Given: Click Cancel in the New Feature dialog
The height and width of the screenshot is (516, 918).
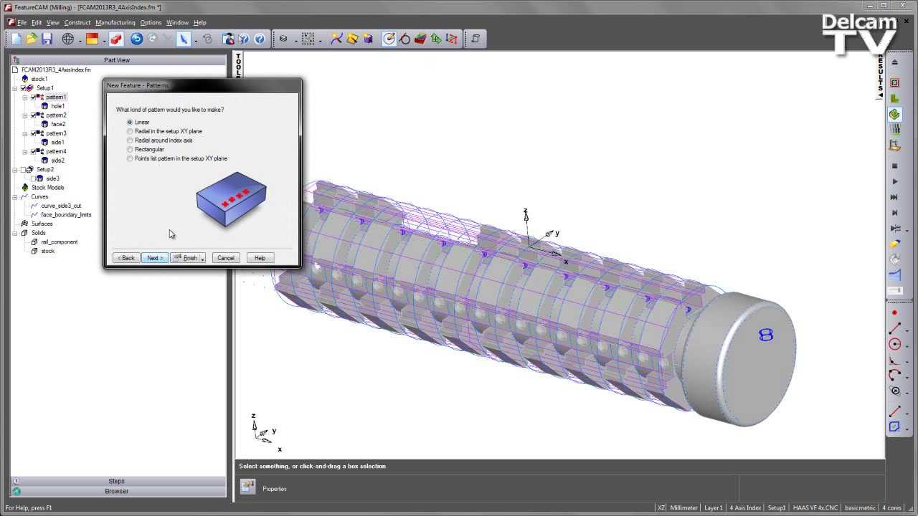Looking at the screenshot, I should [x=226, y=258].
